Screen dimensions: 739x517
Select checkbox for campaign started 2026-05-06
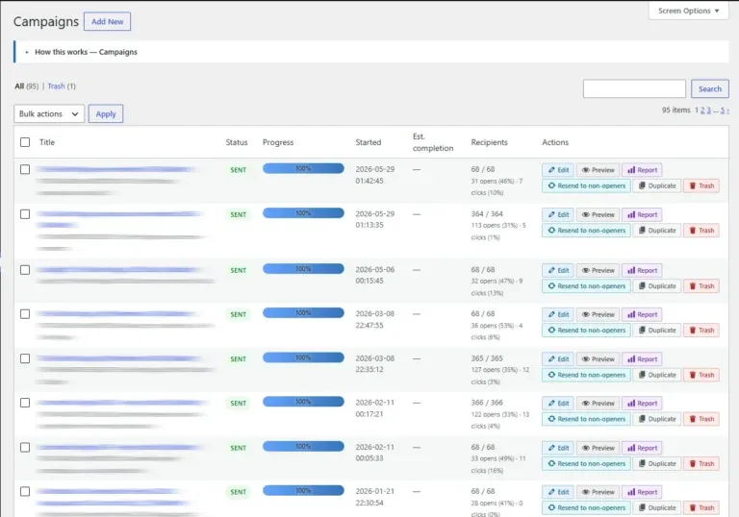tap(25, 270)
